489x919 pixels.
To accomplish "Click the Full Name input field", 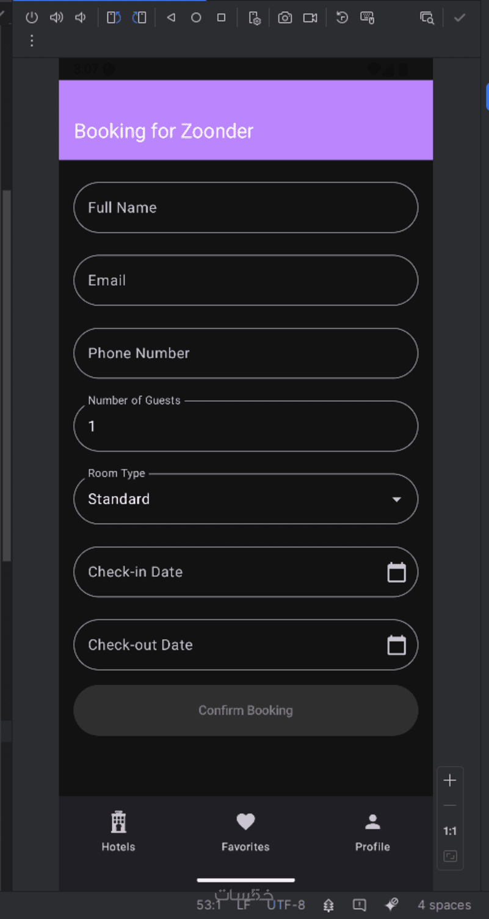I will pos(245,207).
